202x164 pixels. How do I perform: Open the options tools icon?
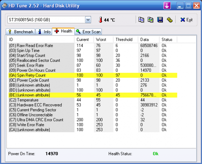(x=170, y=20)
